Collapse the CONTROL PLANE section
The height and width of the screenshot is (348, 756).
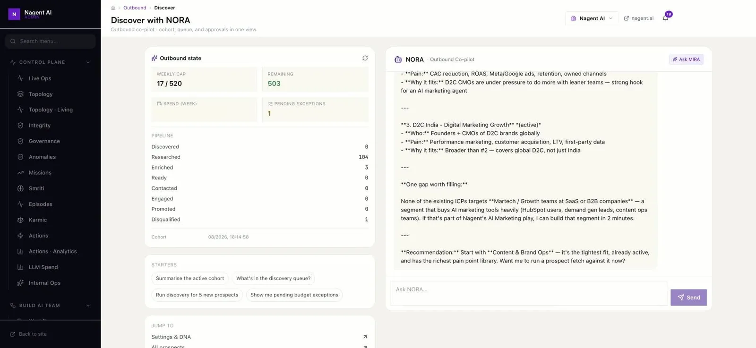(88, 62)
